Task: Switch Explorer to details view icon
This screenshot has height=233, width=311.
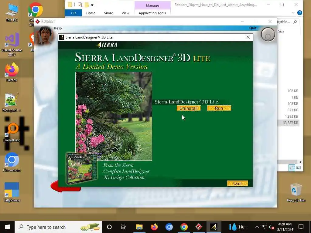Action: (292, 168)
